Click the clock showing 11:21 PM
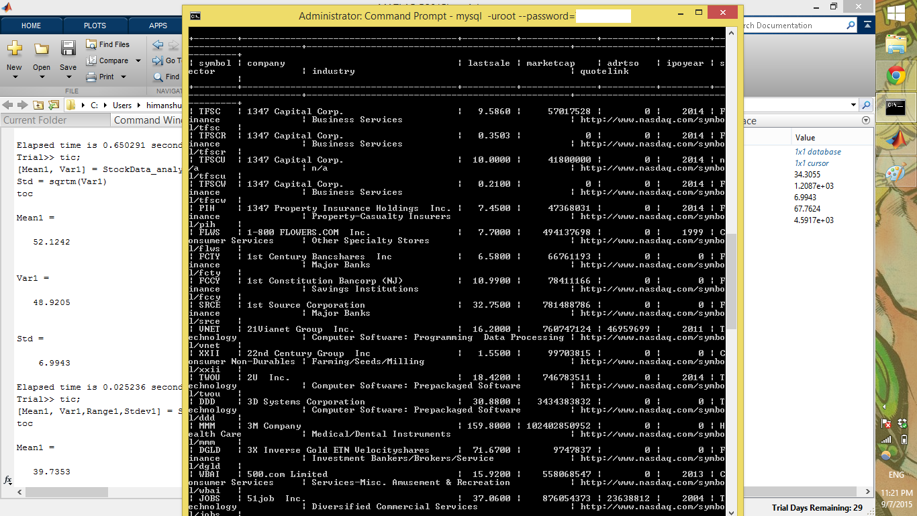The height and width of the screenshot is (516, 917). tap(896, 492)
